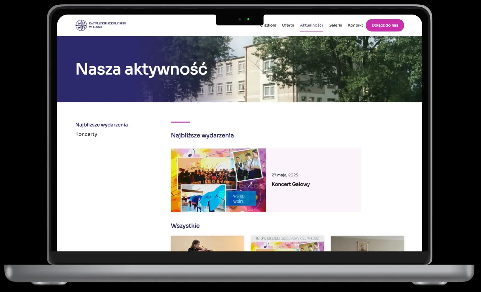Select 'Najbliższe wydarzenia' in the sidebar
481x292 pixels.
point(102,125)
